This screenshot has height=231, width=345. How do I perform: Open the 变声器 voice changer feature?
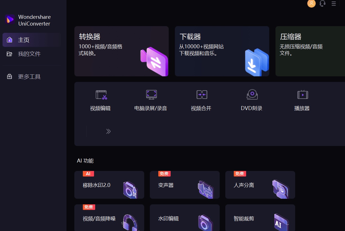185,185
